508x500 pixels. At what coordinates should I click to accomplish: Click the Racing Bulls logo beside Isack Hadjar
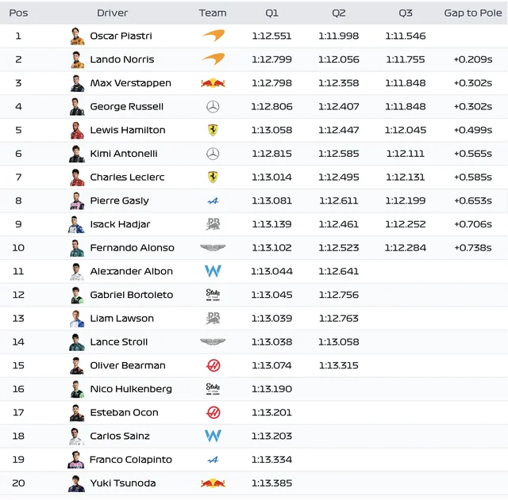coord(214,224)
